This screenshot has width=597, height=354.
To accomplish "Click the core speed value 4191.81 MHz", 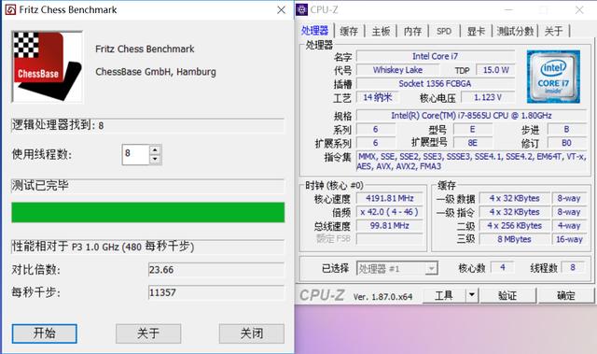I will [390, 198].
